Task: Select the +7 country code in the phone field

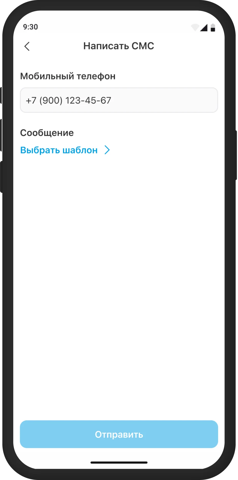Action: (x=31, y=100)
